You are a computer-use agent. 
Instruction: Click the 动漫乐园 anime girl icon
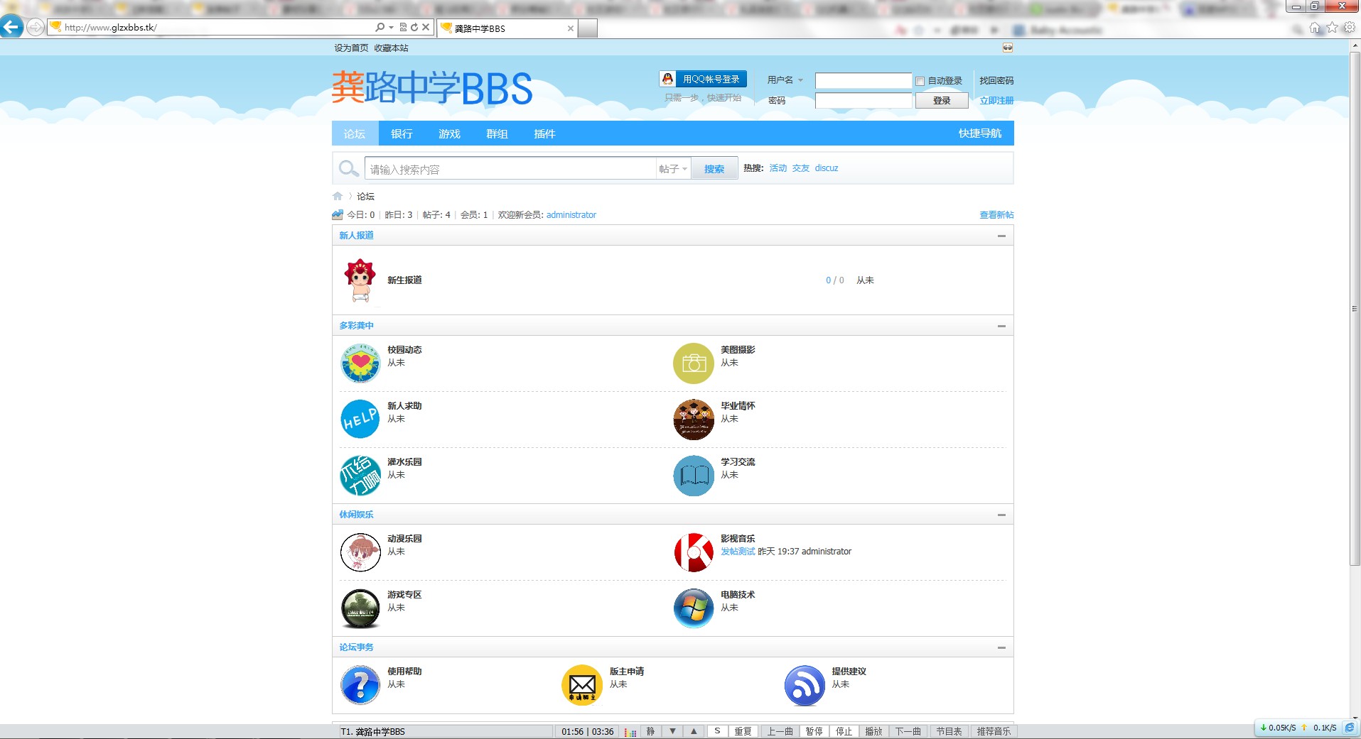360,552
